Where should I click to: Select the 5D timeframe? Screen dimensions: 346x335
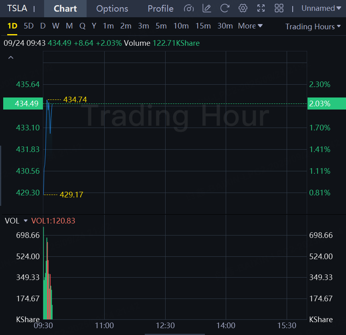[x=29, y=26]
